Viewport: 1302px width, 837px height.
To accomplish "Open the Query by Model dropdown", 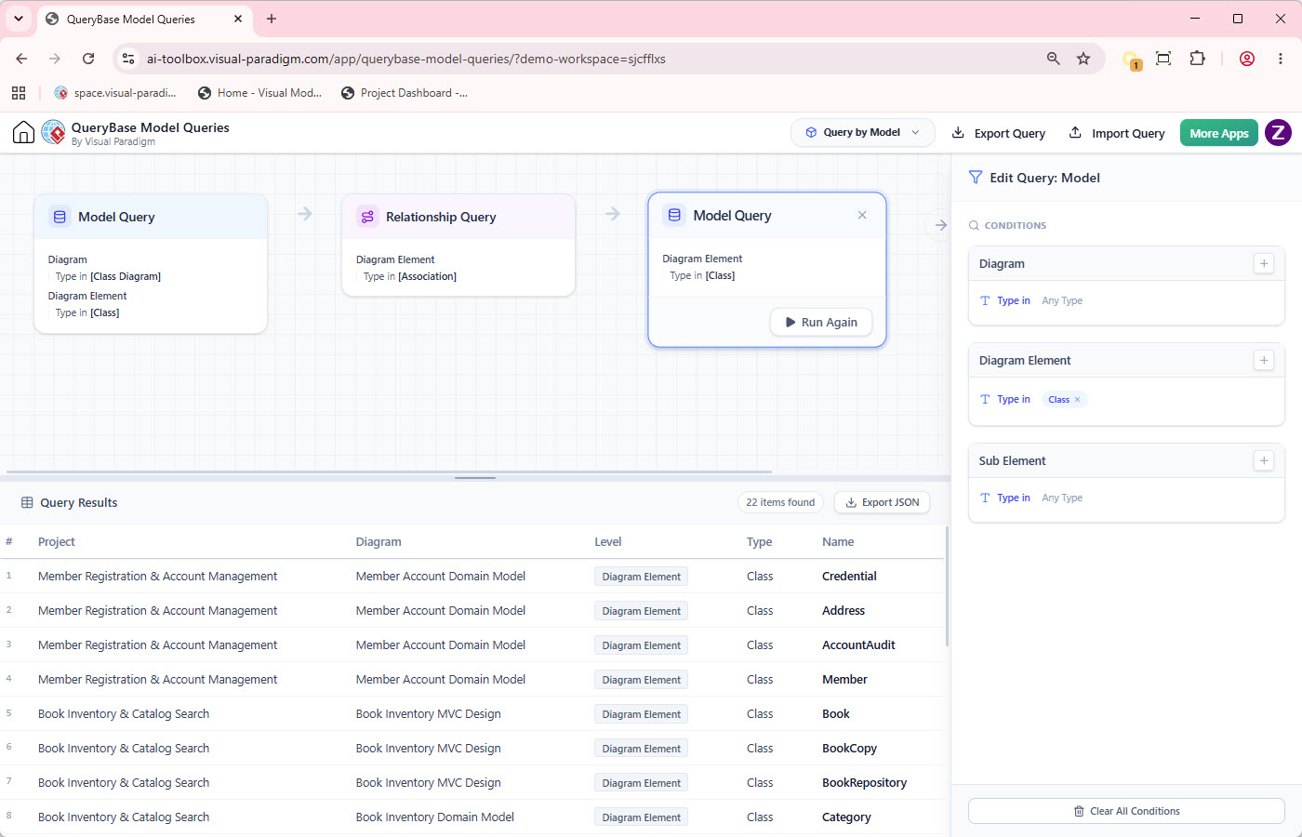I will [x=862, y=133].
